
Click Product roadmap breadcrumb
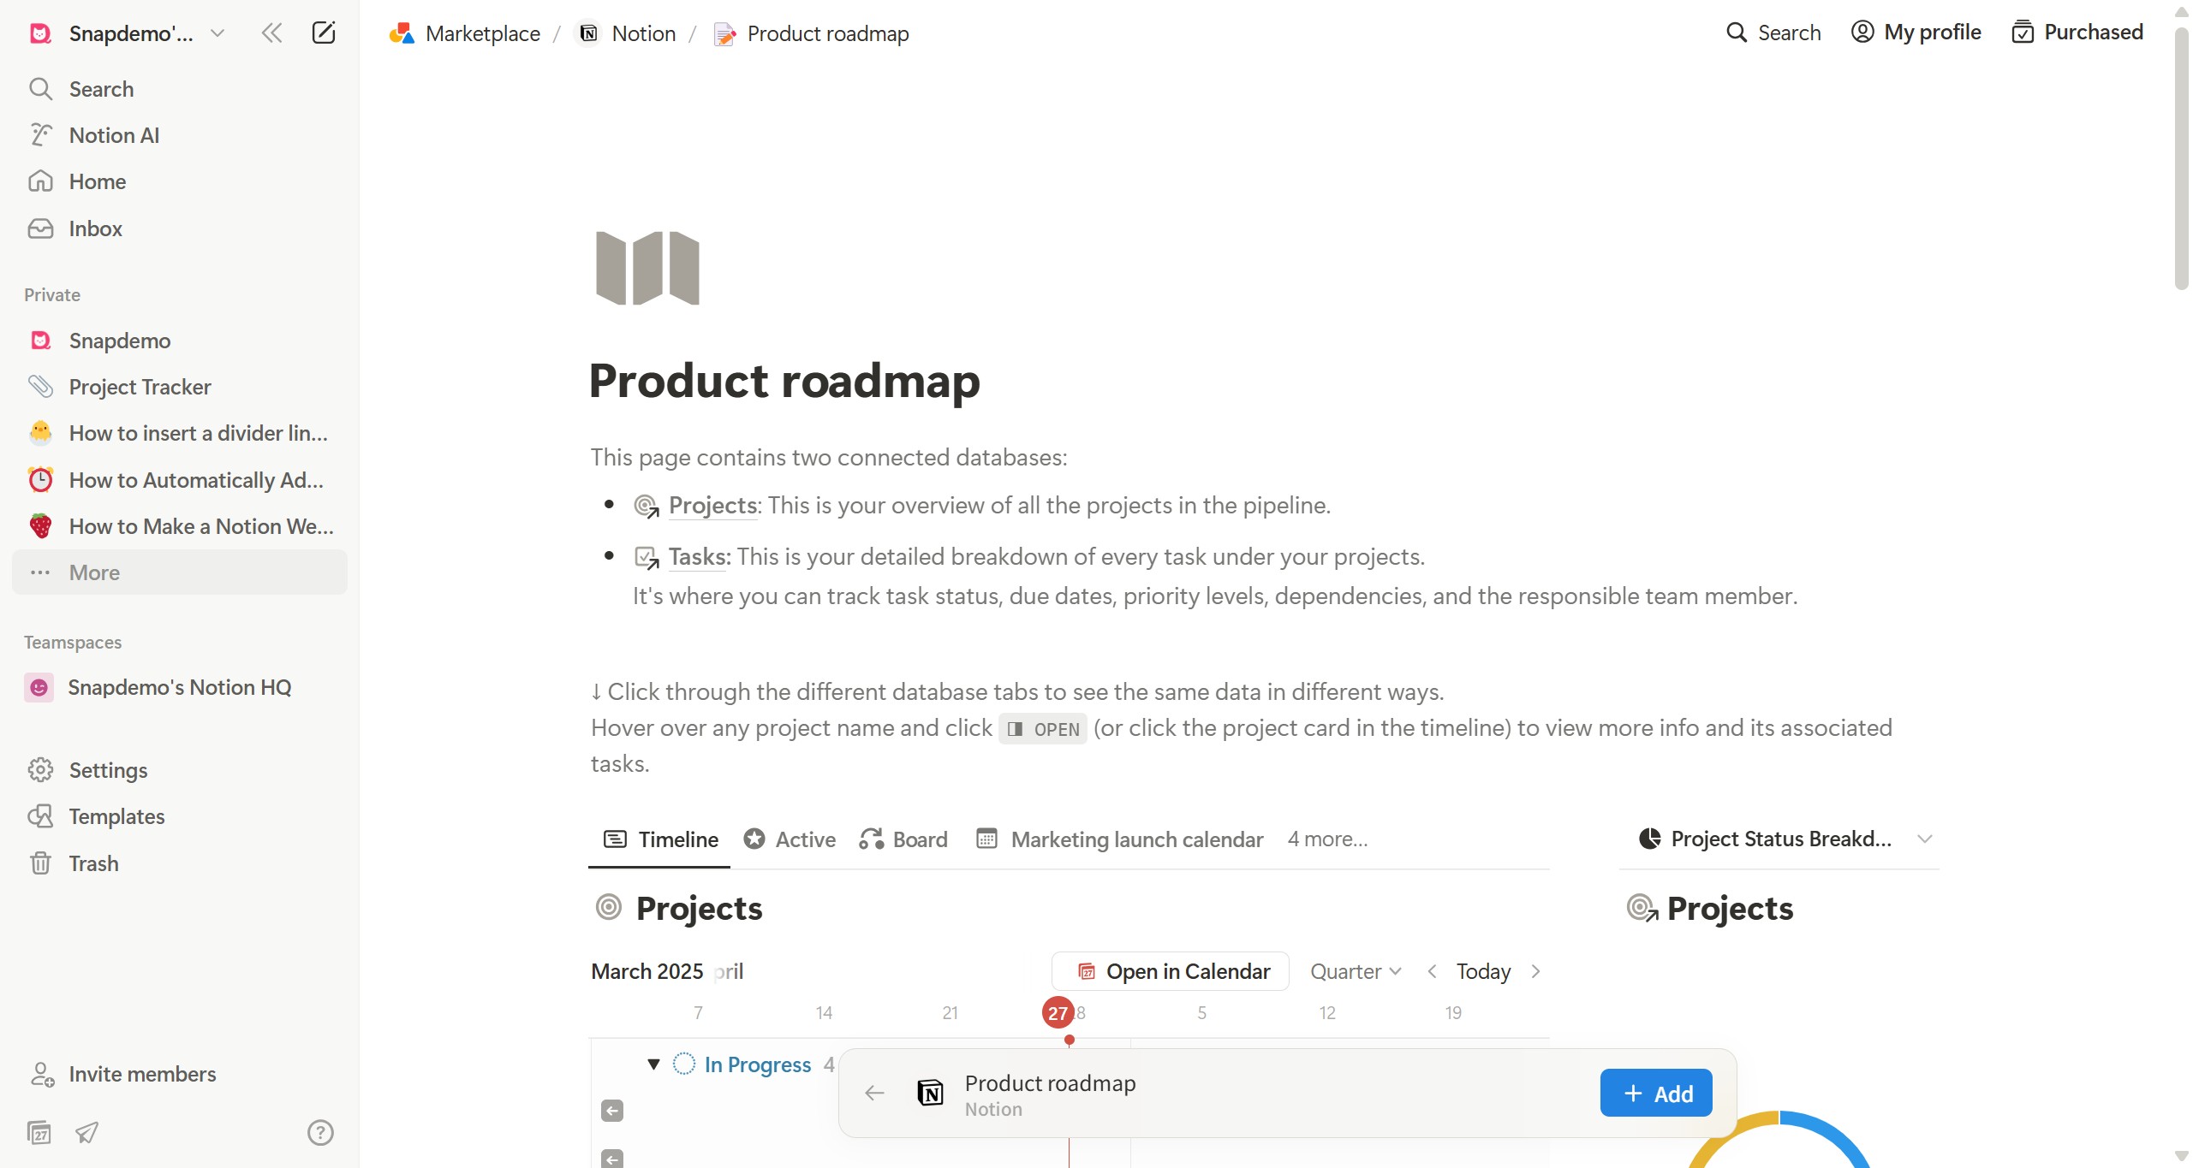(811, 33)
